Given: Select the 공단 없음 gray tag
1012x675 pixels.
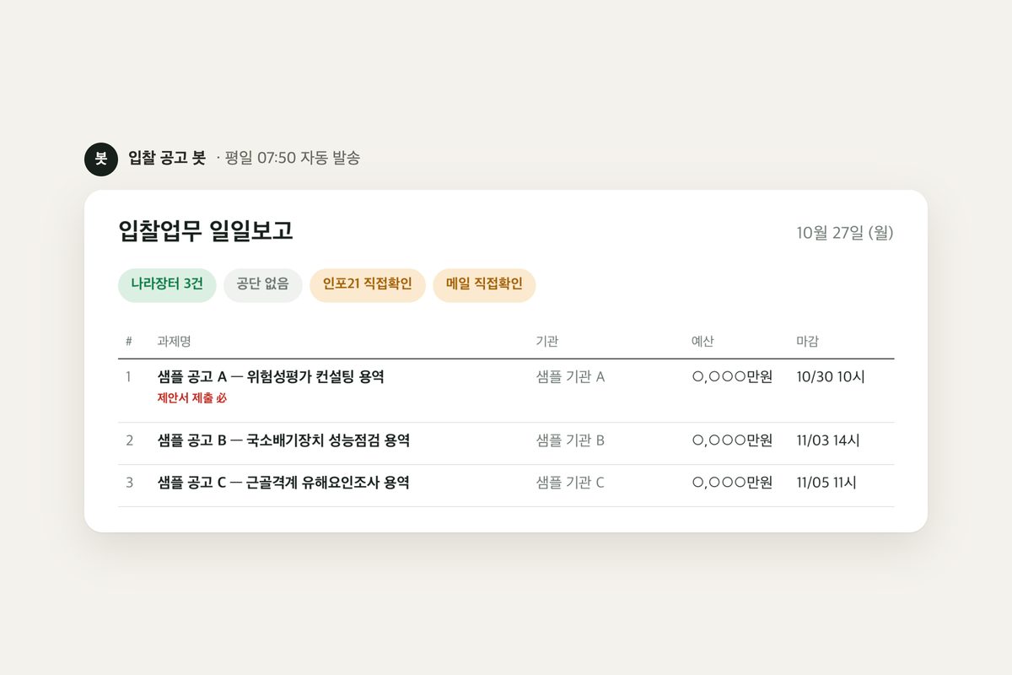Looking at the screenshot, I should [263, 284].
